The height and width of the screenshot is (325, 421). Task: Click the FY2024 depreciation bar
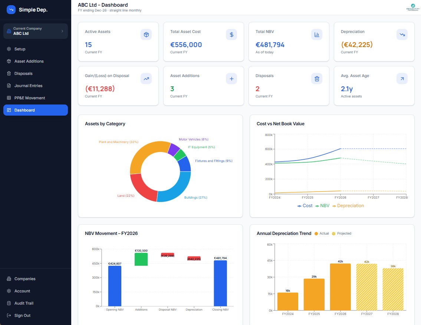pos(288,301)
